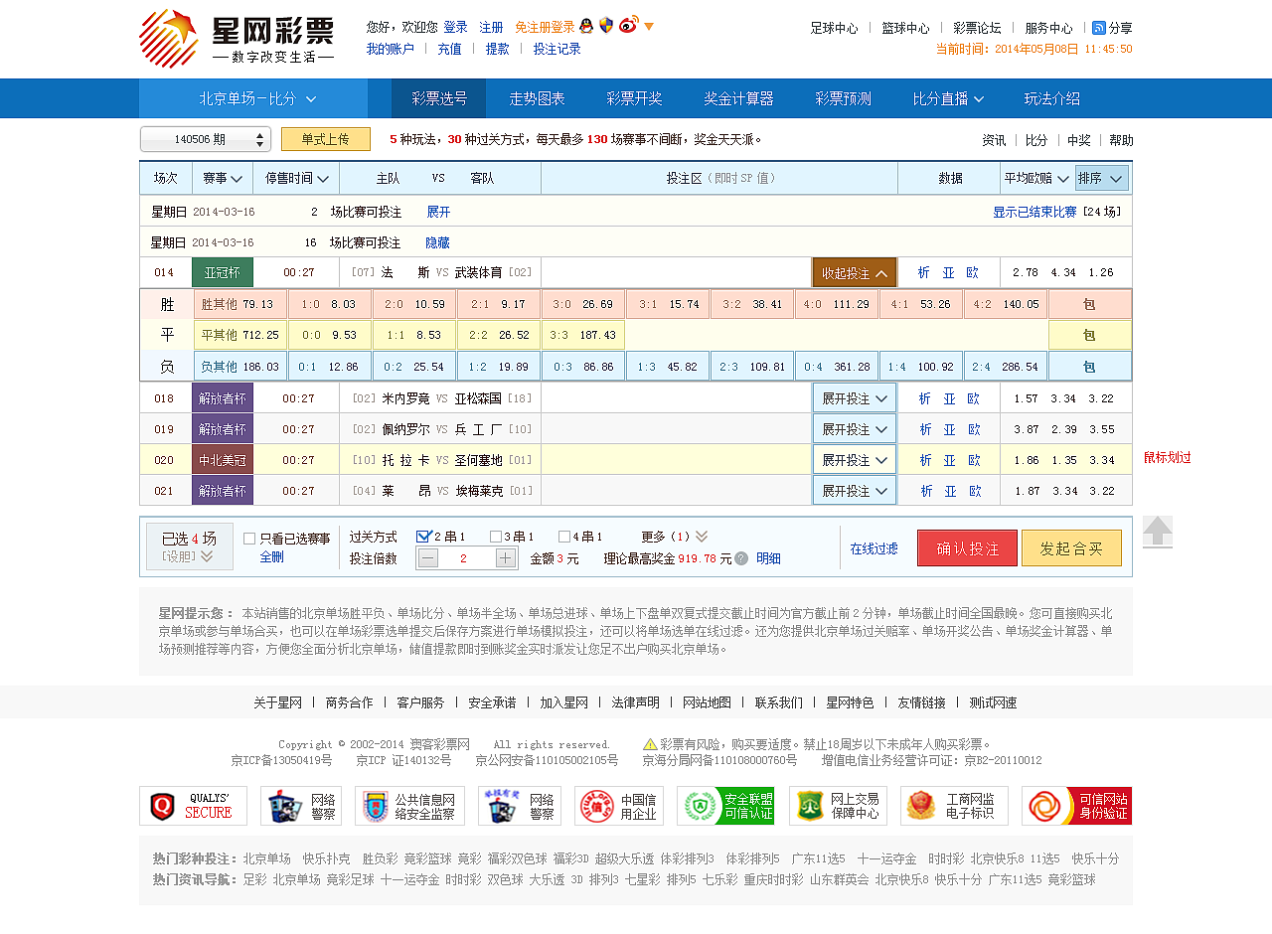Click the 安全联盟可信认证 seal at bottom
The height and width of the screenshot is (934, 1272).
726,805
